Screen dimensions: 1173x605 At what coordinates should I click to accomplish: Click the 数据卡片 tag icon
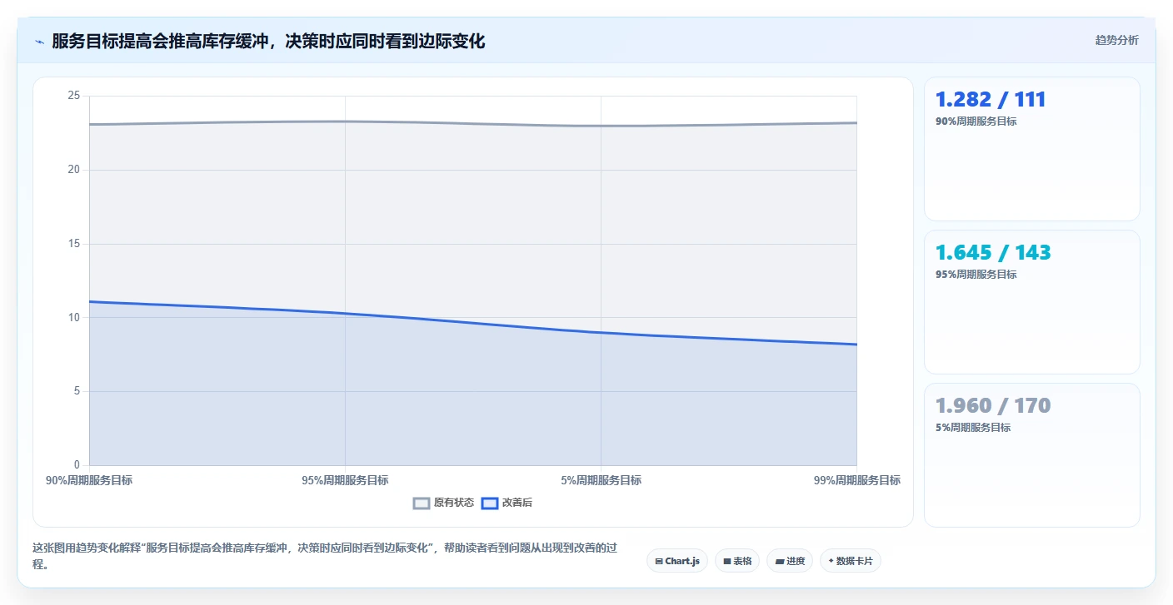(x=831, y=561)
